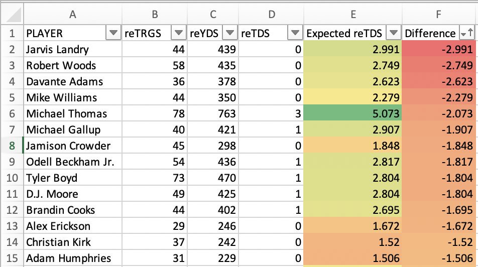The height and width of the screenshot is (267, 478).
Task: Click Michael Thomas green 5.073 cell
Action: pyautogui.click(x=353, y=114)
